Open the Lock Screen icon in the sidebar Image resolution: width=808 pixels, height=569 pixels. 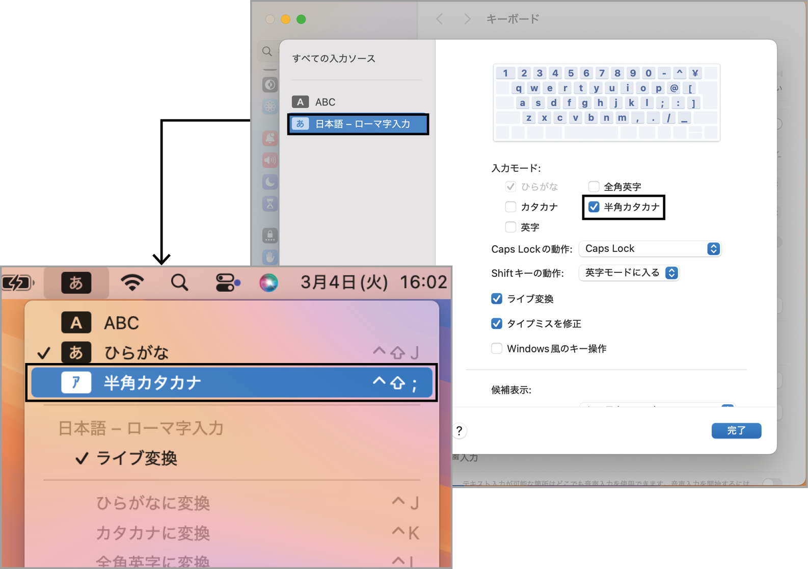point(270,235)
